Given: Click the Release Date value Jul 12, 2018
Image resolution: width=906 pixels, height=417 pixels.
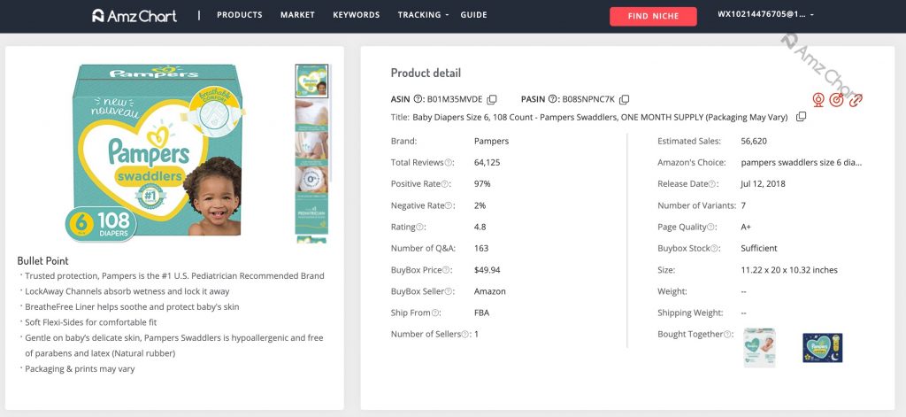Looking at the screenshot, I should tap(763, 184).
